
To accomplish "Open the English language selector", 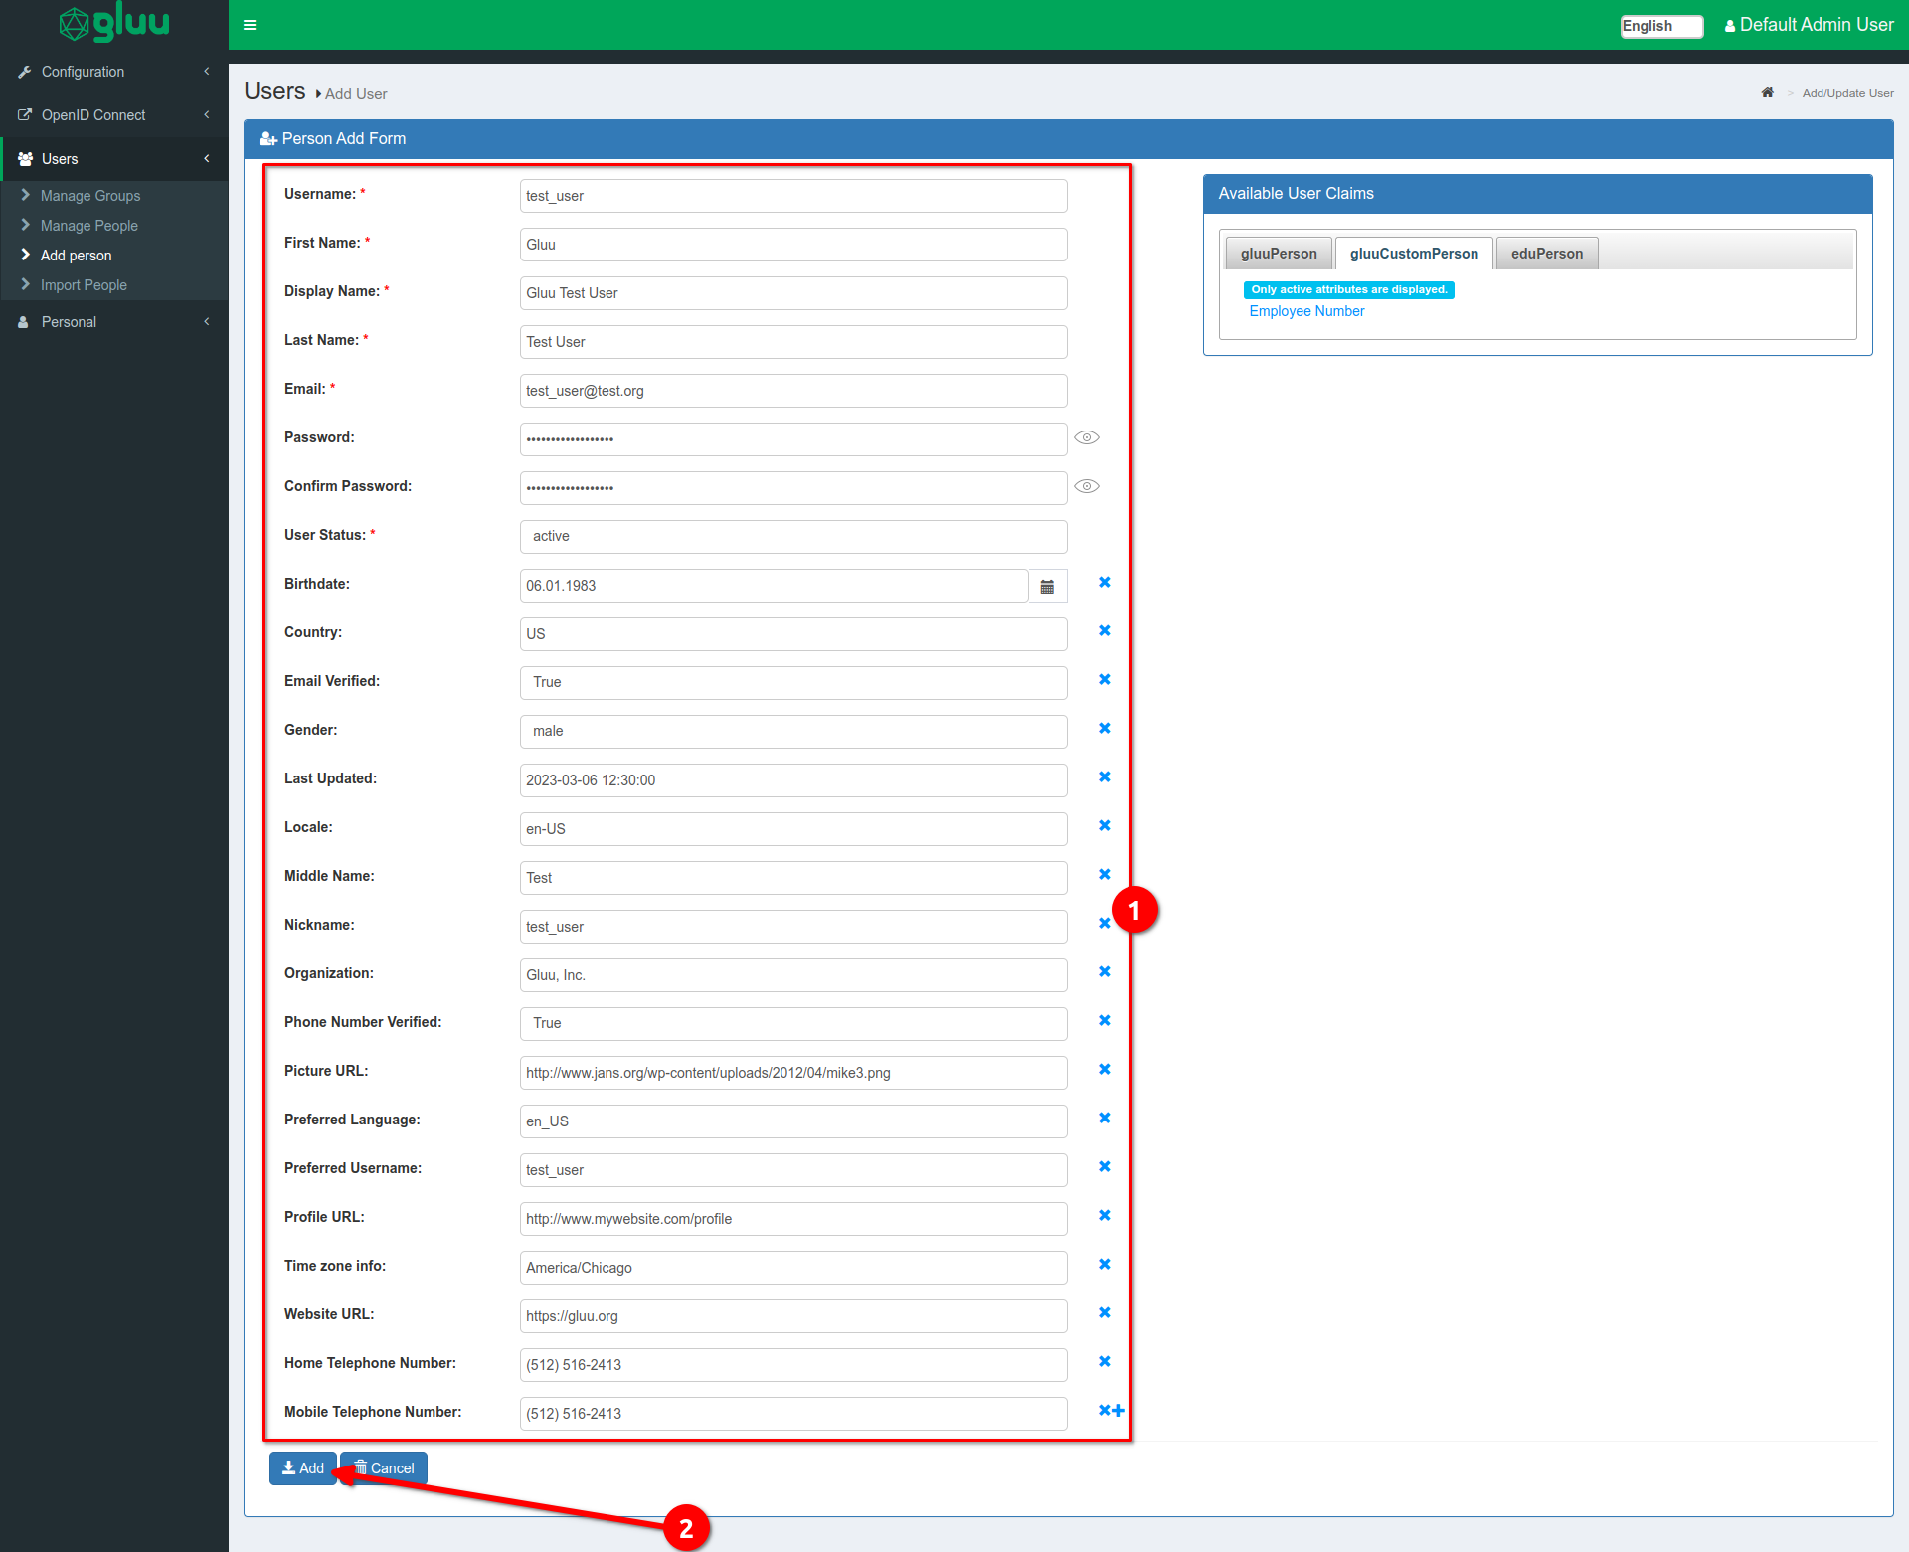I will coord(1660,26).
